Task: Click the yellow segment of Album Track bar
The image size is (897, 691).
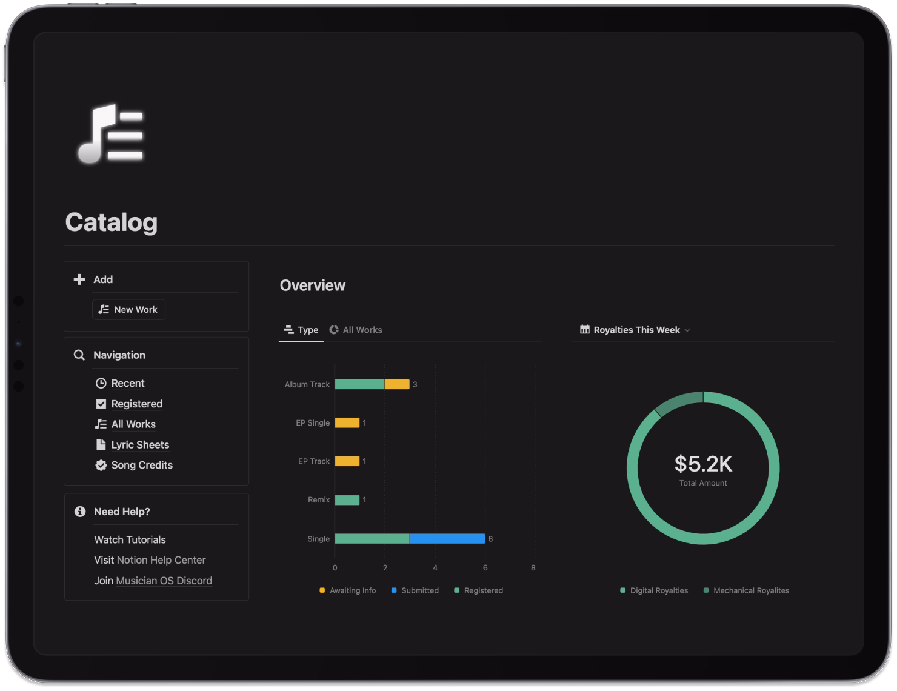Action: (x=397, y=384)
